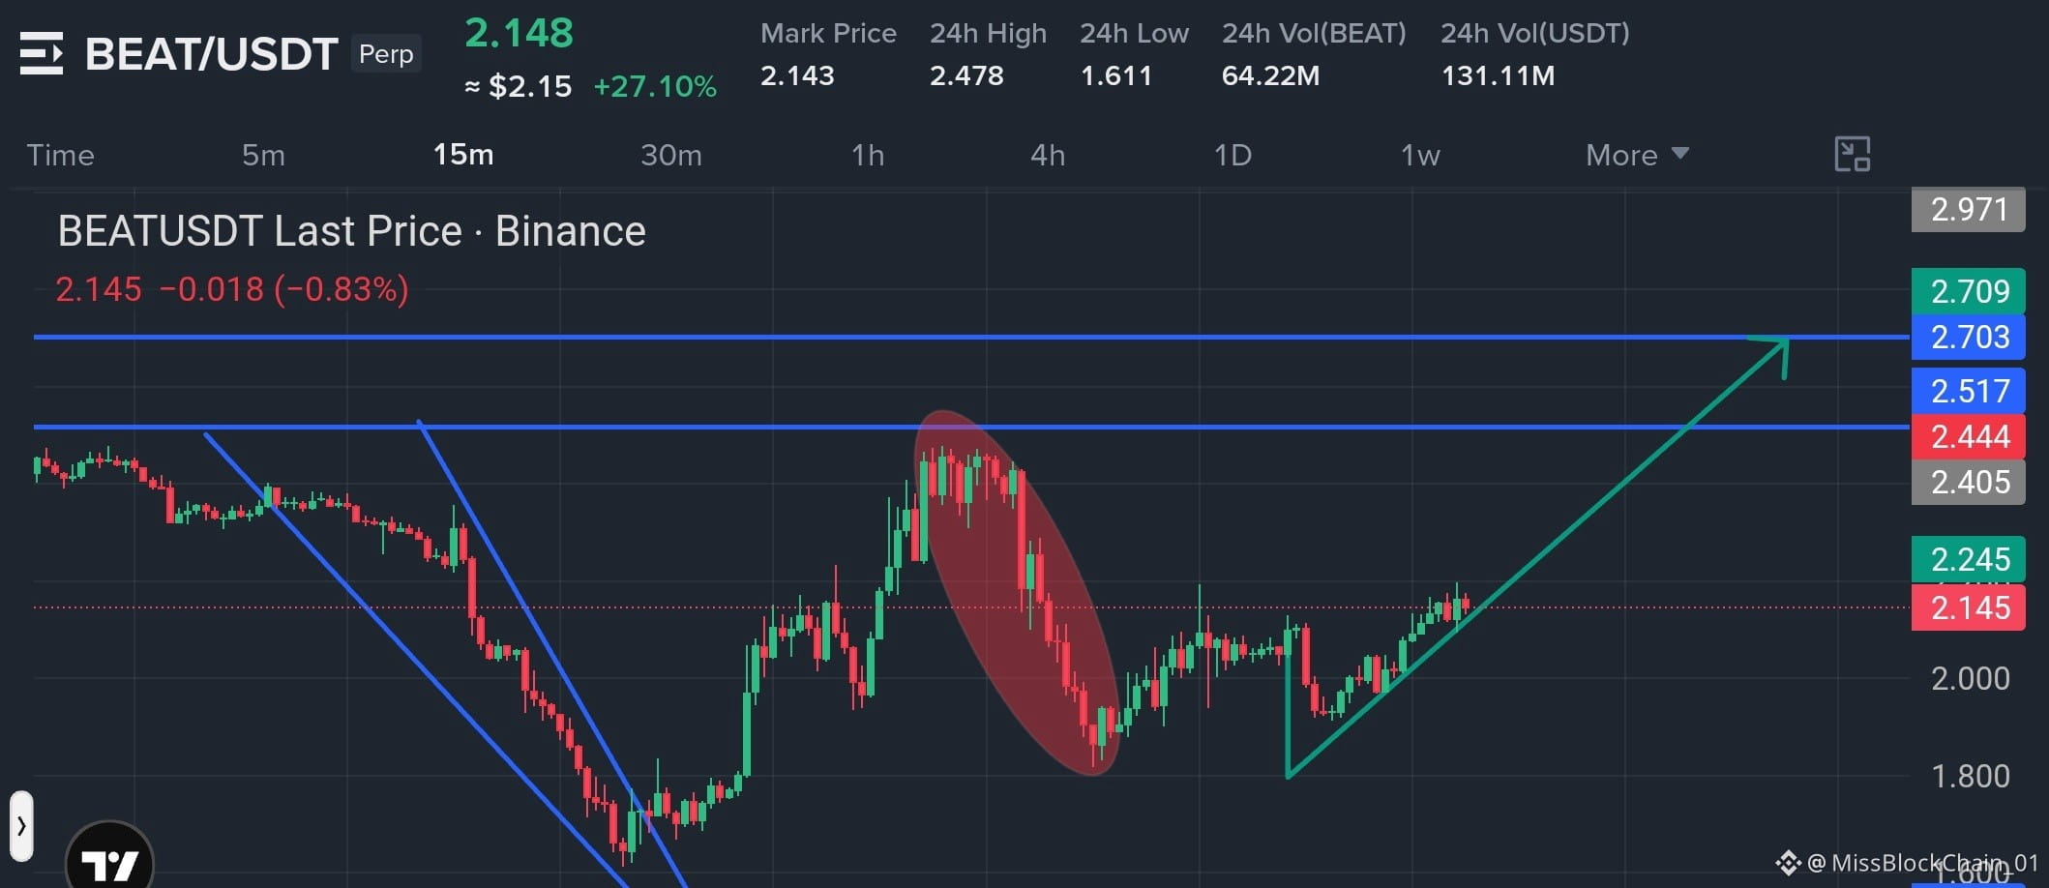The image size is (2049, 888).
Task: Click the ≈ $2.15 USD equivalent price
Action: click(519, 86)
